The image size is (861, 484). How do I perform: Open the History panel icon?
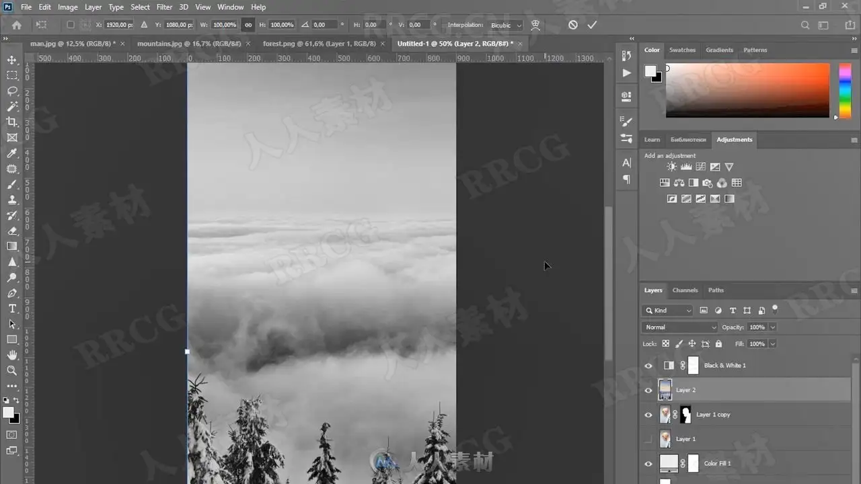pyautogui.click(x=627, y=56)
